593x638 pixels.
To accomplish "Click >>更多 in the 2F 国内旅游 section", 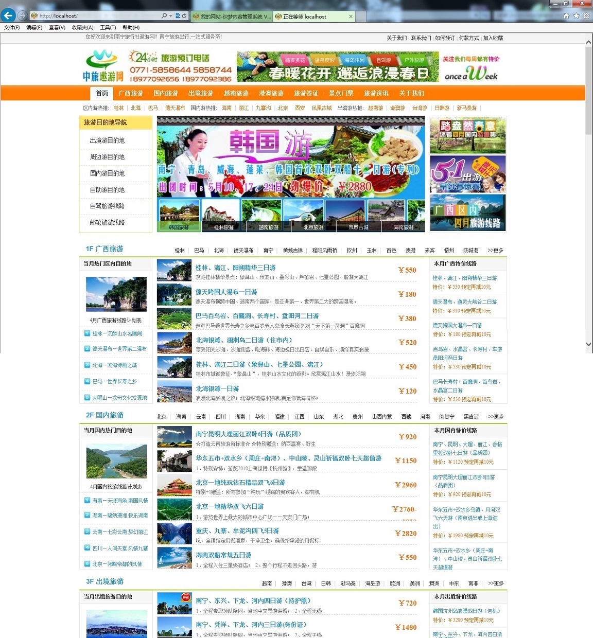I will (x=495, y=417).
